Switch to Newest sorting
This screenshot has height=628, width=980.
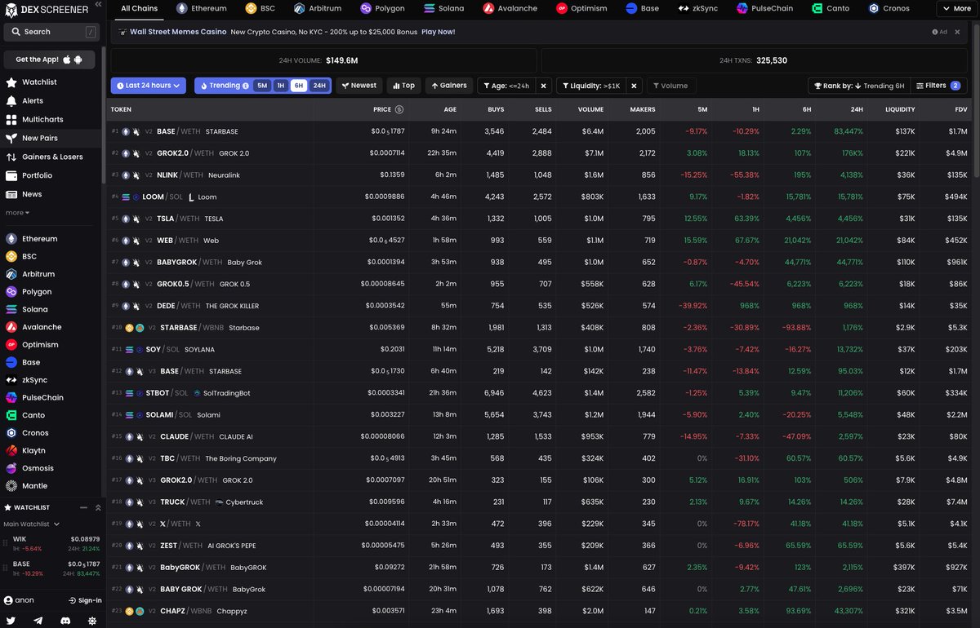pos(359,86)
